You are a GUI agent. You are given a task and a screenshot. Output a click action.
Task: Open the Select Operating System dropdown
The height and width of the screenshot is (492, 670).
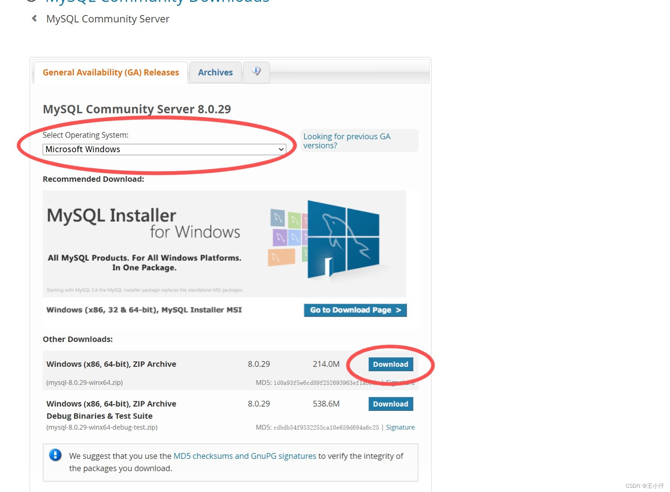pyautogui.click(x=164, y=149)
